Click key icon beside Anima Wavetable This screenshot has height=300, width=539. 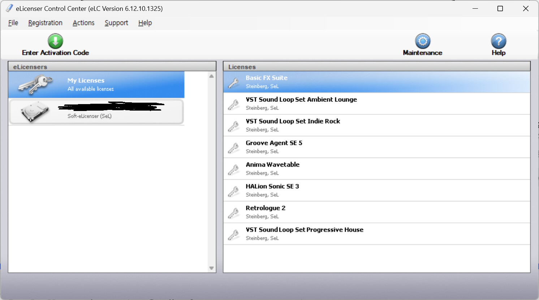234,170
